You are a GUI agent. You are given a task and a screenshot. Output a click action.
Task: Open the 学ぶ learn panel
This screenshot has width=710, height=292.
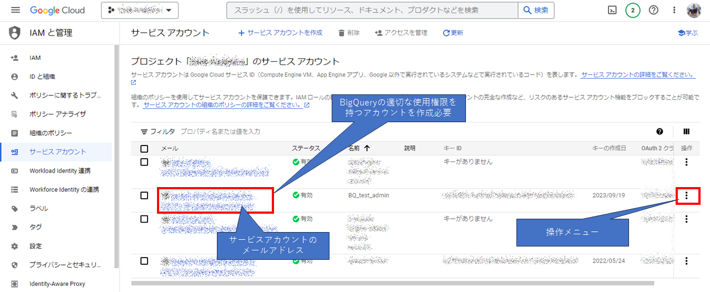click(688, 33)
